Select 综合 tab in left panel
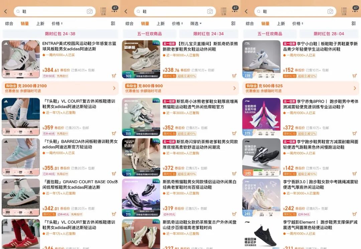The height and width of the screenshot is (249, 361). pos(9,23)
